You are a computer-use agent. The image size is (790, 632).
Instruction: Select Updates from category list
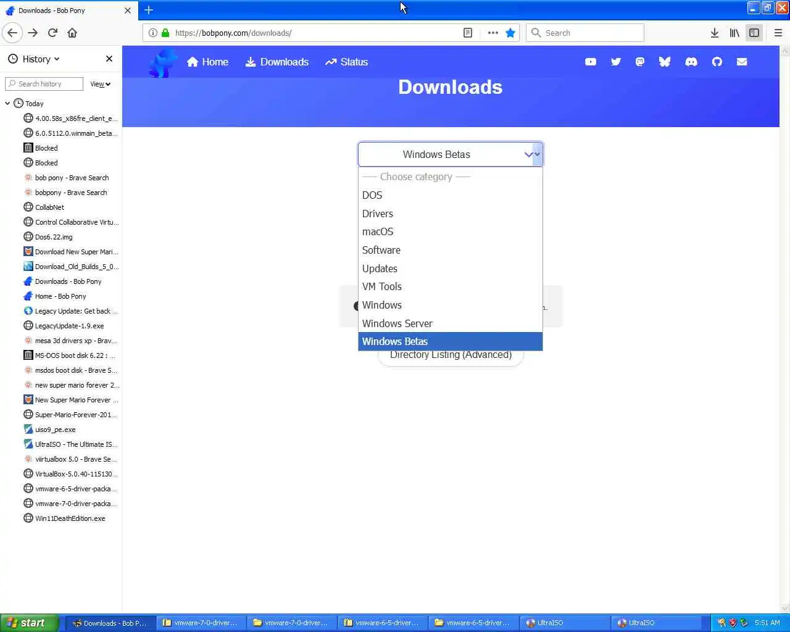click(x=451, y=268)
